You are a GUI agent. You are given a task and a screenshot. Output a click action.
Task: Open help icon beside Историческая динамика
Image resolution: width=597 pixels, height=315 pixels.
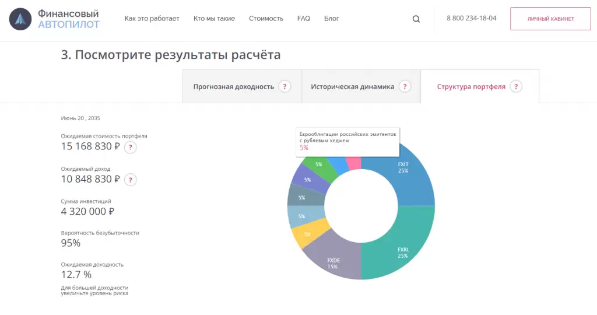click(x=405, y=86)
